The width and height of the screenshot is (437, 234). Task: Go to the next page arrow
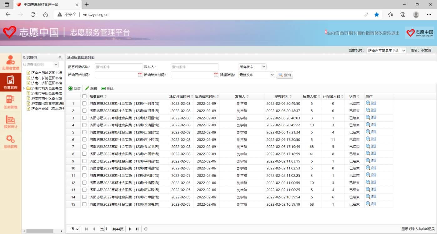coord(130,229)
